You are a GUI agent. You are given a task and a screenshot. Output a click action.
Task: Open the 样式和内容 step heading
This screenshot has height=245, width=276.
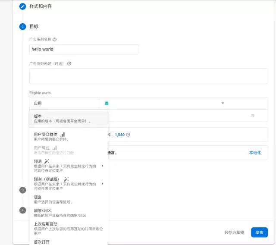point(41,6)
